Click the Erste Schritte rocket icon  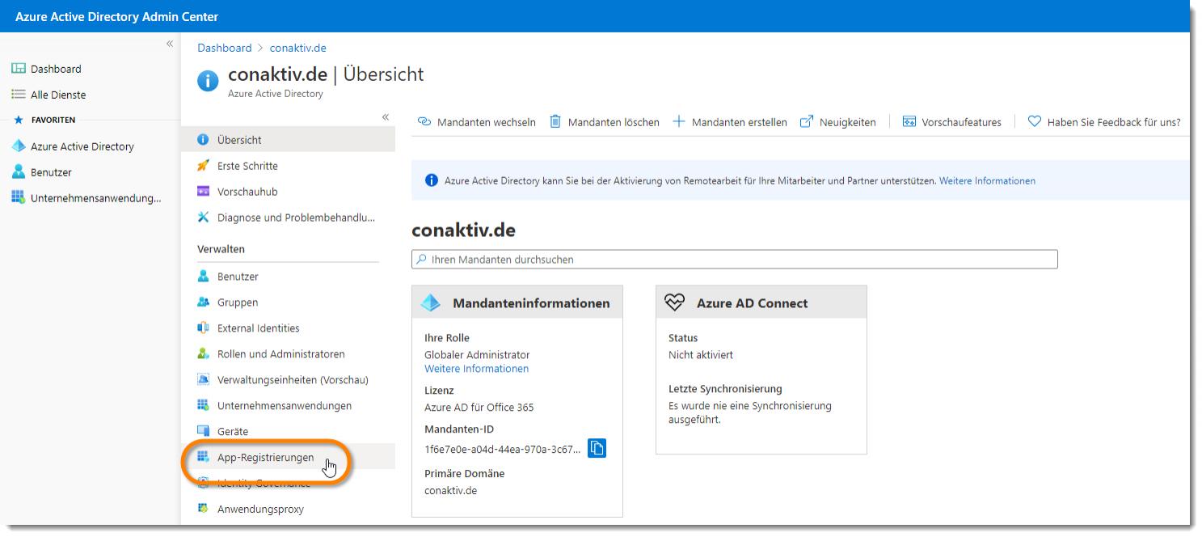click(203, 166)
